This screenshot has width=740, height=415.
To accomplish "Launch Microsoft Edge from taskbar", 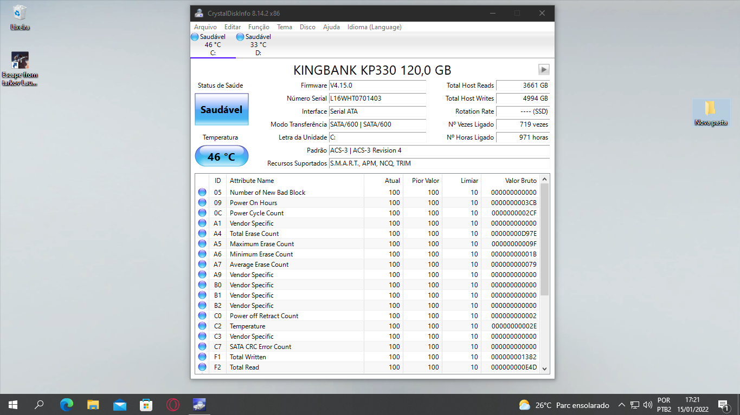I will 67,404.
